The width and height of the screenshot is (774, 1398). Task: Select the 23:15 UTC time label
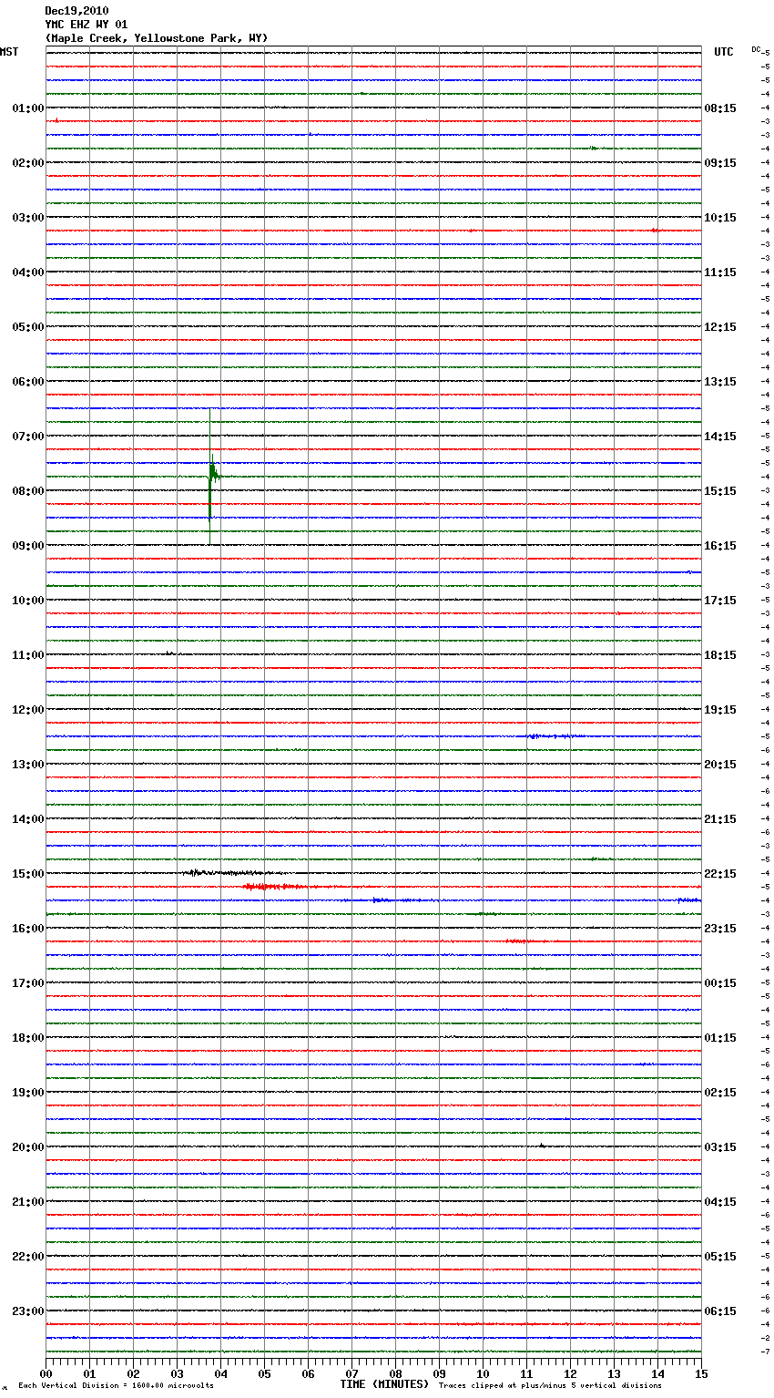[x=720, y=929]
